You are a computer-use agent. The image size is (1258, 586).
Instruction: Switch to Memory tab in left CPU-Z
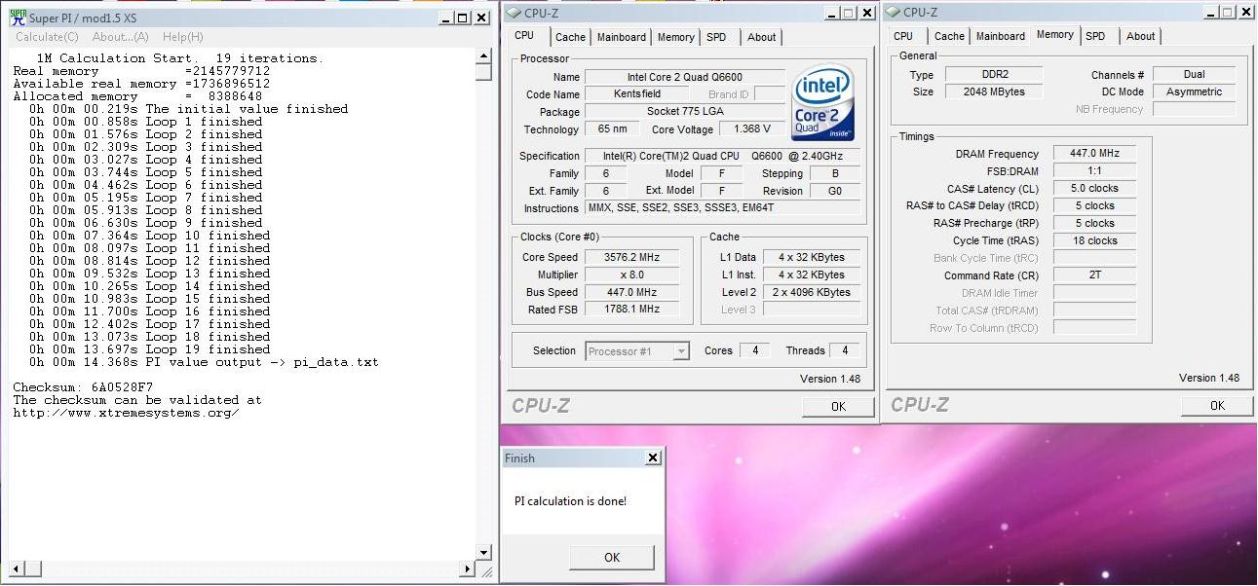point(675,37)
